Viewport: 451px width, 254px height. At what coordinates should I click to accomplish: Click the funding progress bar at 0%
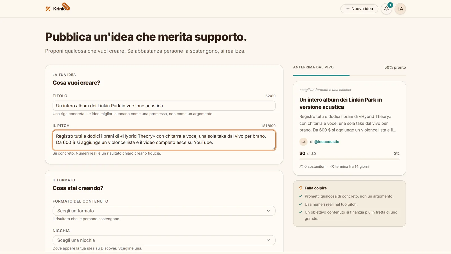pyautogui.click(x=350, y=159)
